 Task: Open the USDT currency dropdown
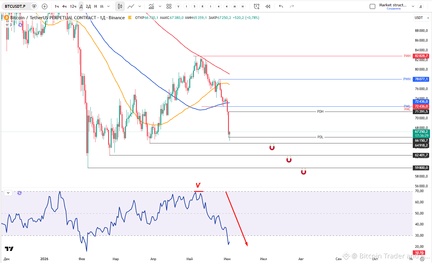[422, 18]
